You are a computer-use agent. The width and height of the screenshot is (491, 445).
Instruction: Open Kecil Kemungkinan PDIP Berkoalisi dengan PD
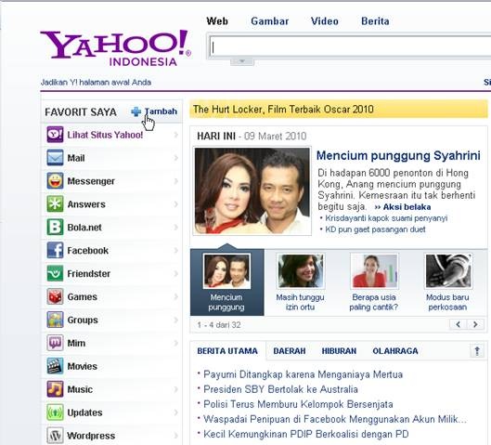click(306, 435)
